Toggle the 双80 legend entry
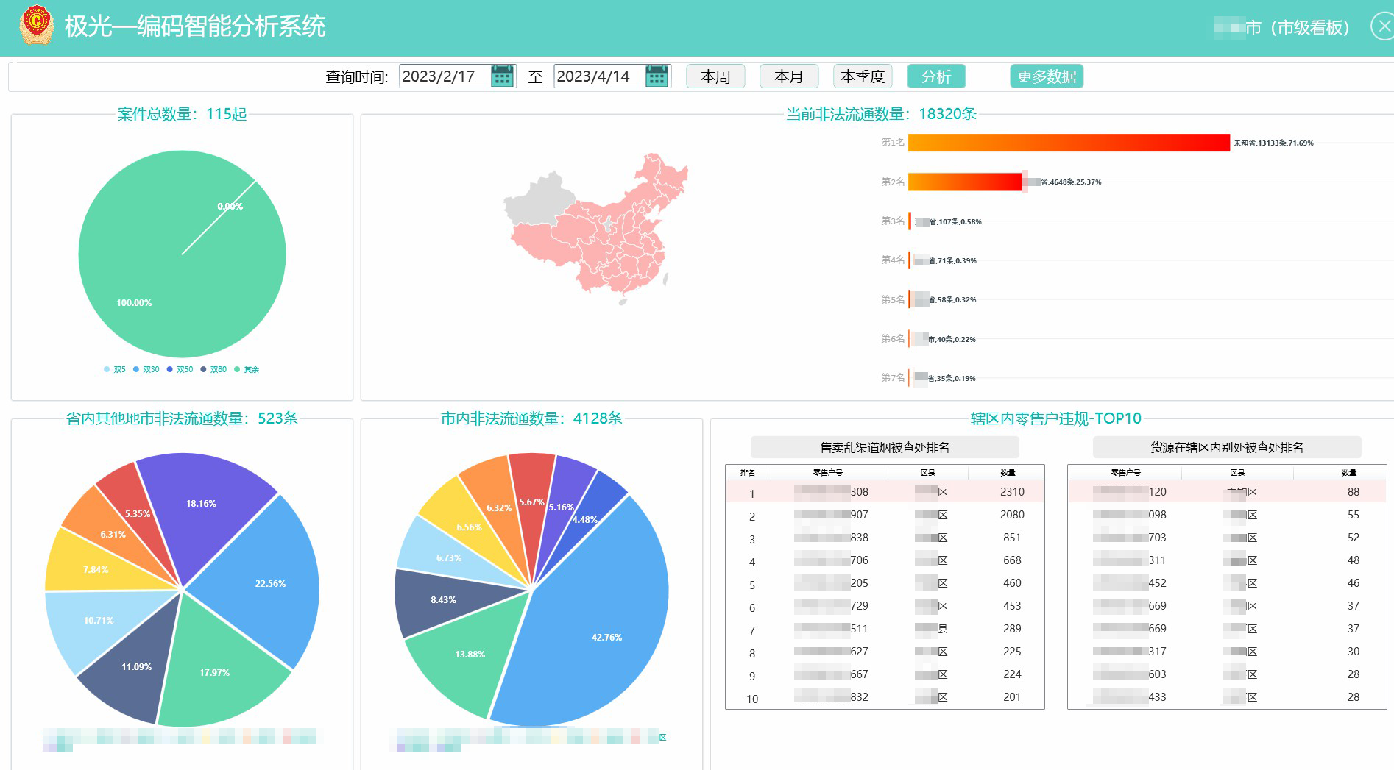1394x770 pixels. pyautogui.click(x=213, y=369)
